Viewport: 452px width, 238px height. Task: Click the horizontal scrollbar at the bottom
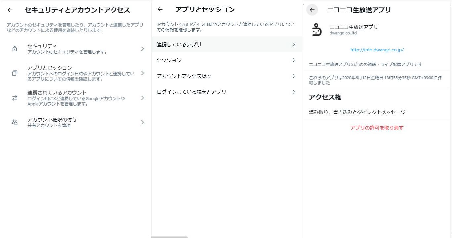click(x=169, y=237)
